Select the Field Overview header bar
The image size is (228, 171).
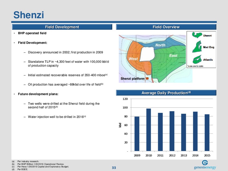click(x=166, y=27)
